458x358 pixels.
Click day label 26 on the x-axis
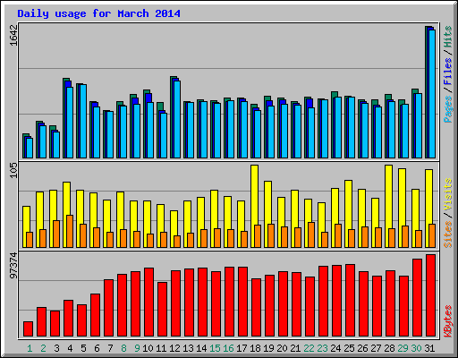[x=362, y=348]
